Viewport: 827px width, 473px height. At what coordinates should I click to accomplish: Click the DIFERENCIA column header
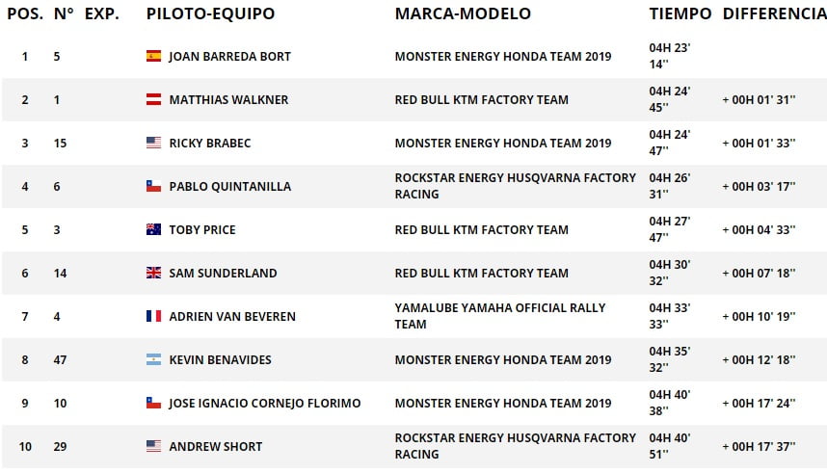(774, 13)
